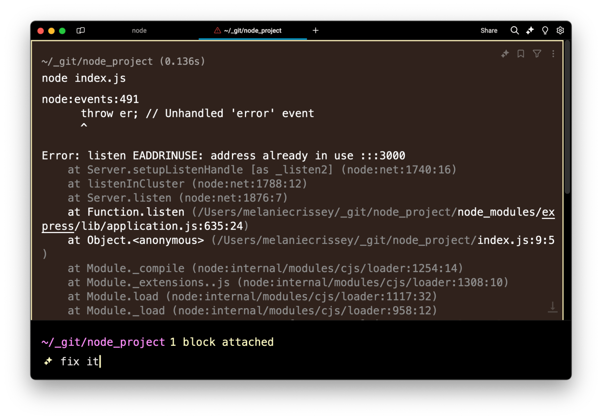Click the terminal vertical scrollbar
Screen dimensions: 602x420
567,118
